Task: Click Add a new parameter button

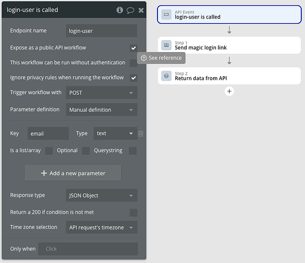Action: 73,173
